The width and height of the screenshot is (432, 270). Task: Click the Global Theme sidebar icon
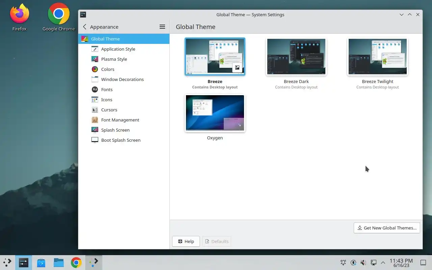tap(85, 39)
